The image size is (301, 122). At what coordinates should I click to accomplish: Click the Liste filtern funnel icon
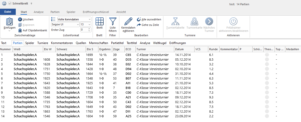(x=113, y=22)
